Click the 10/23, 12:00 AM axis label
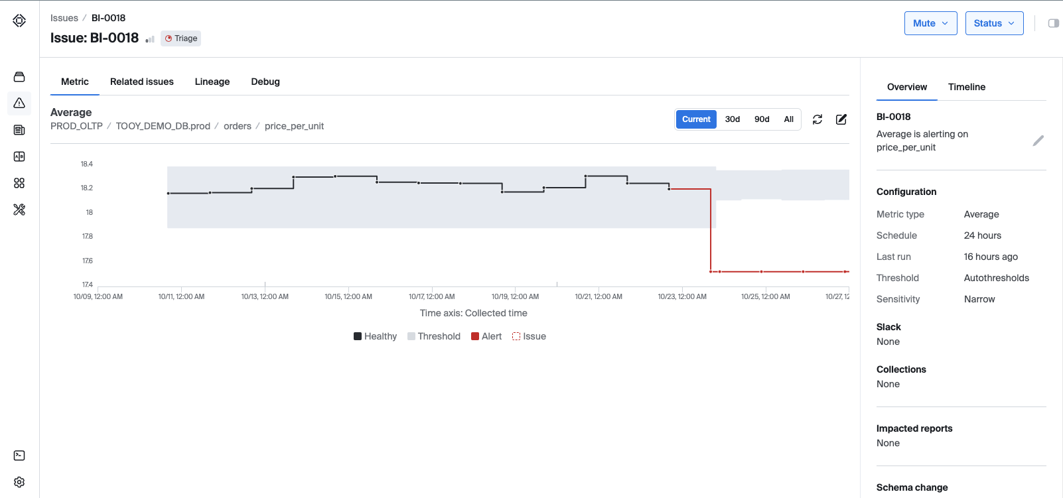The image size is (1063, 498). 682,296
